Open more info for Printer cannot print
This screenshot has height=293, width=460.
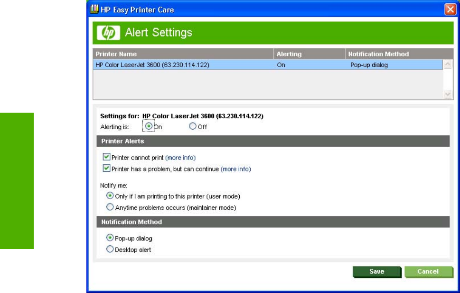(180, 158)
